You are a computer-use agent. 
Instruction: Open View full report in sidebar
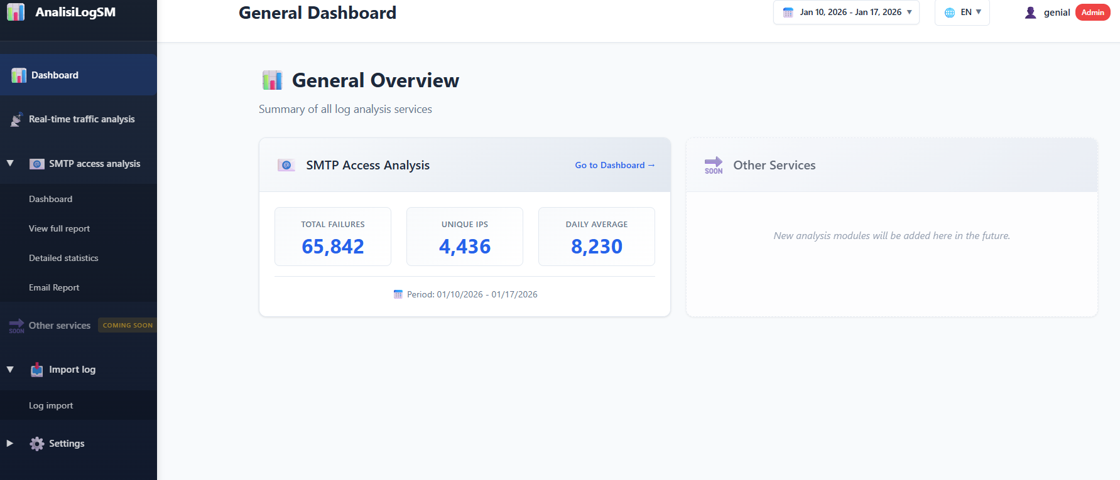[59, 228]
